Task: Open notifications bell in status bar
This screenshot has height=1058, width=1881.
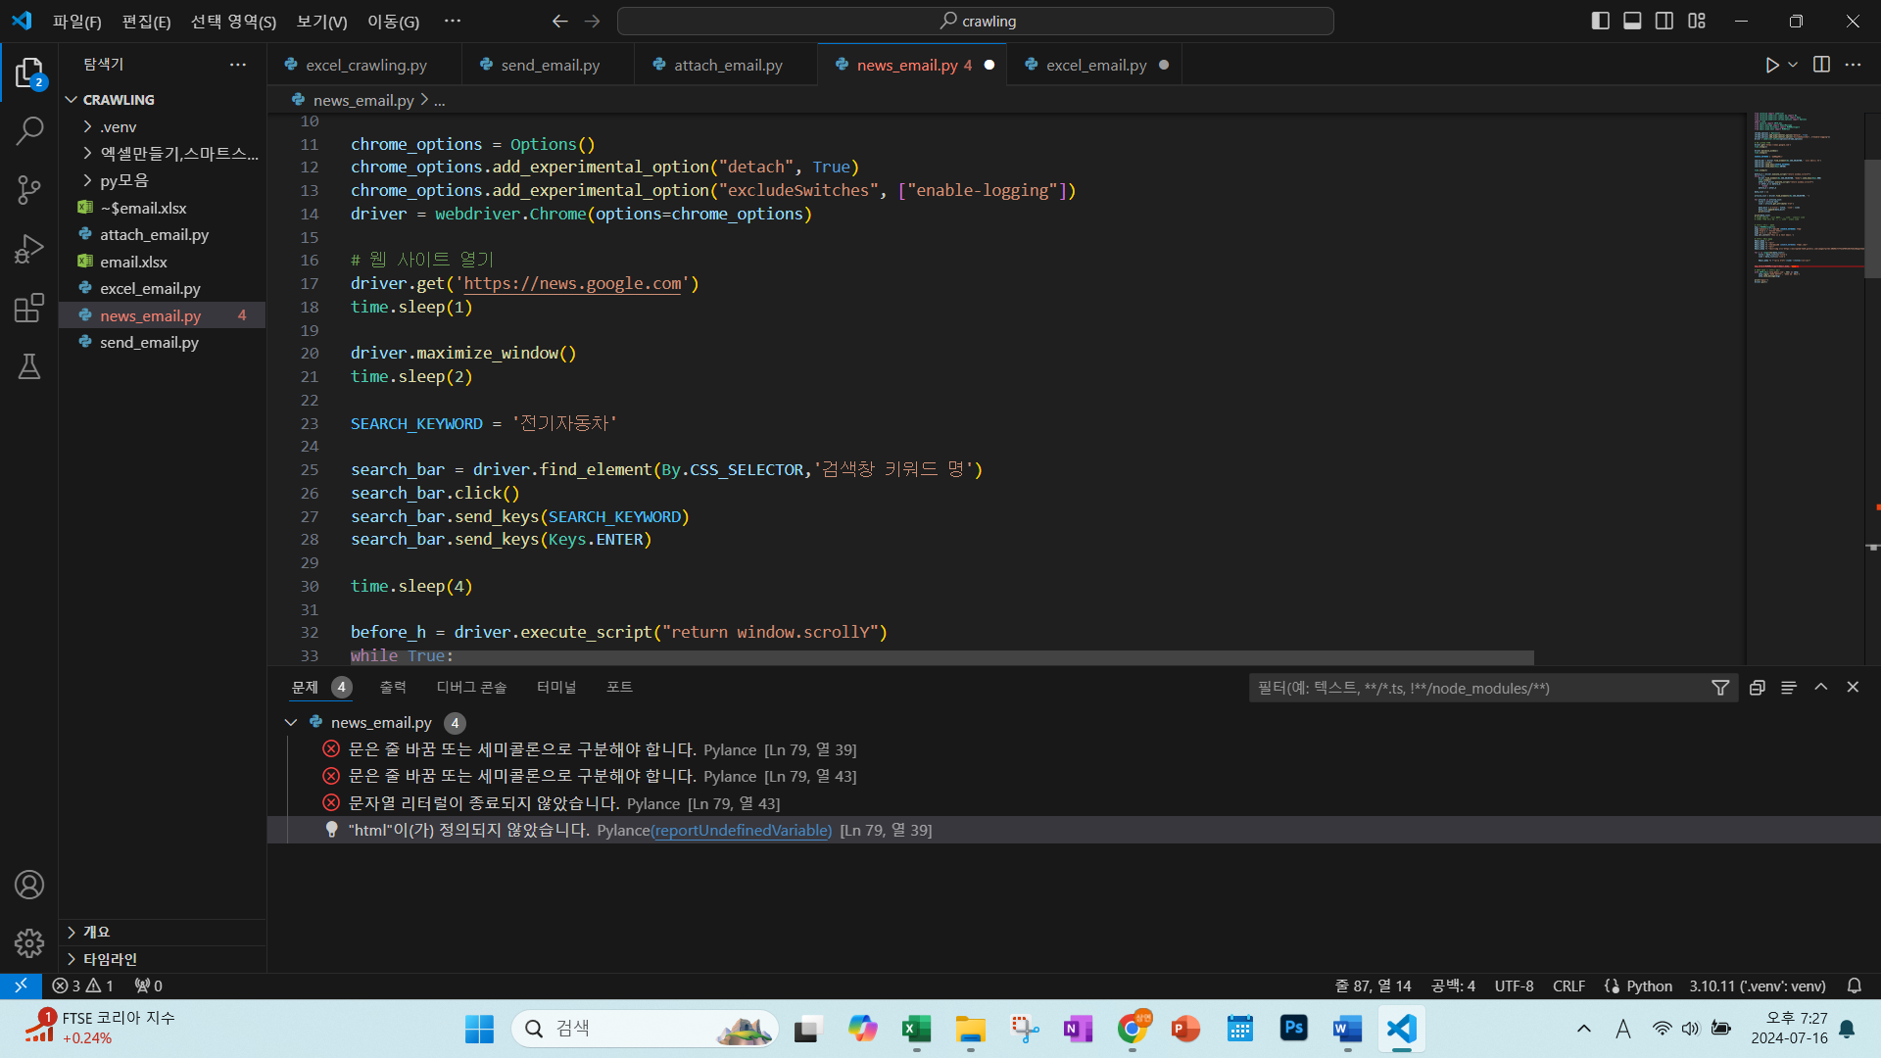Action: click(x=1855, y=986)
